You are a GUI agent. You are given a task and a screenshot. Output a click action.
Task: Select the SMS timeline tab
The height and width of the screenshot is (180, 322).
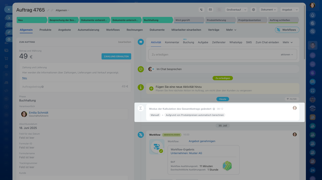tap(249, 42)
